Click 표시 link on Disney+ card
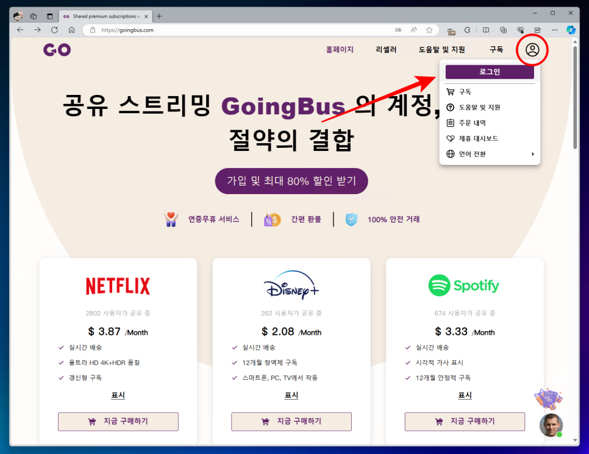This screenshot has width=589, height=454. point(291,395)
